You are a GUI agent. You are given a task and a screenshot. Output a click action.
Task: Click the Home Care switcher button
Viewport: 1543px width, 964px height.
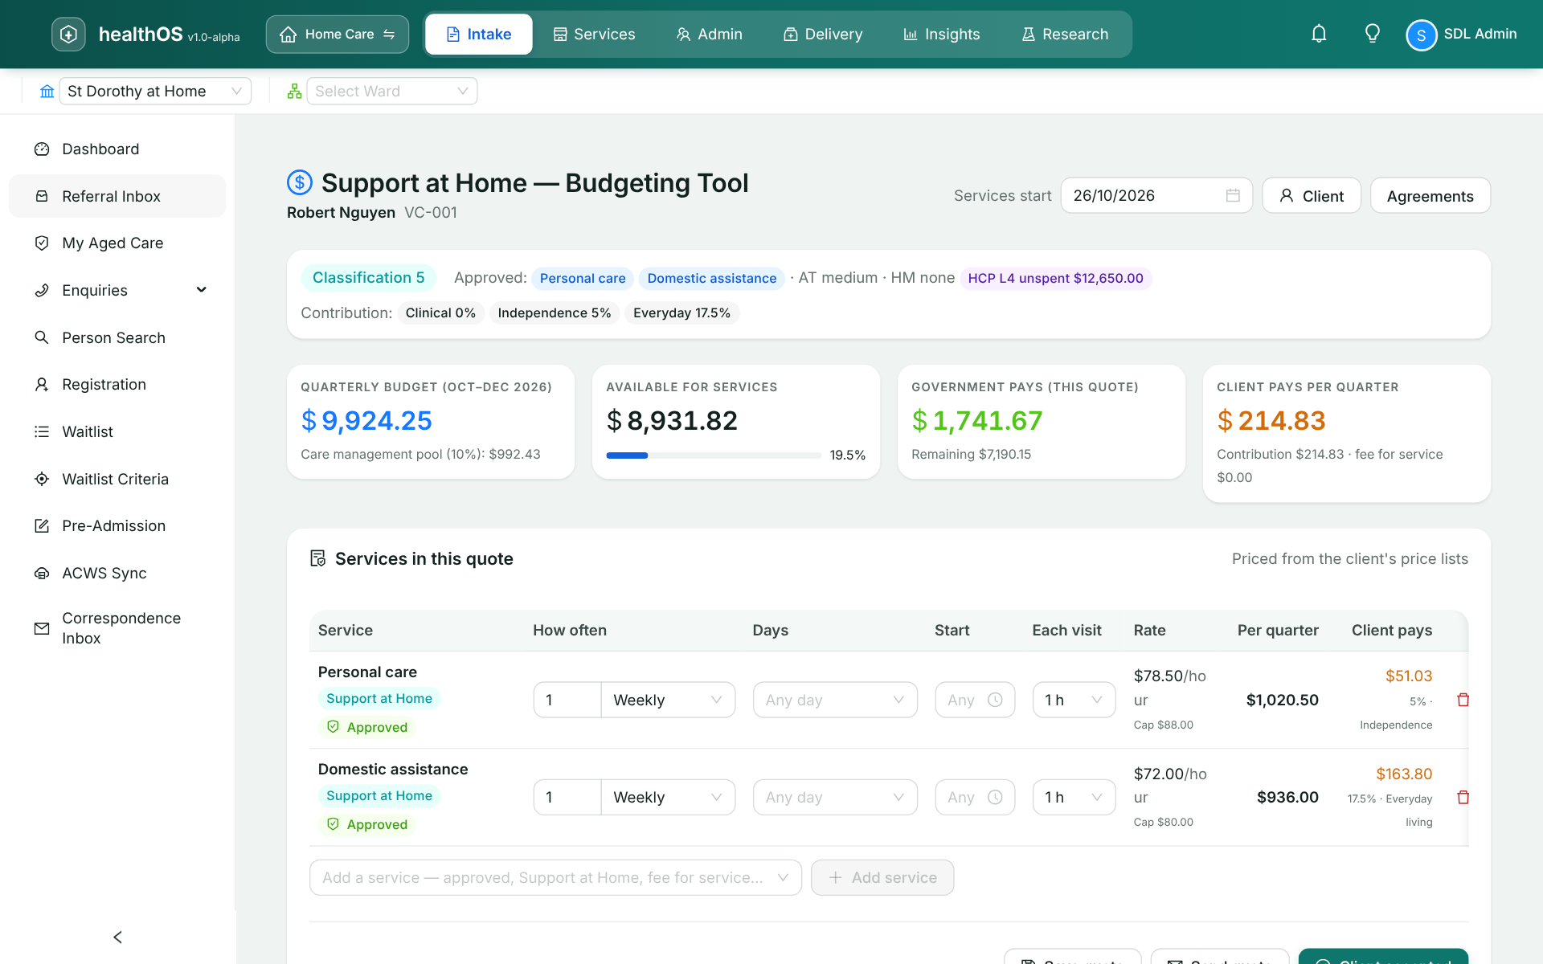338,34
